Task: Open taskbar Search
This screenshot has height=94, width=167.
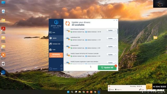Action: coord(72,92)
